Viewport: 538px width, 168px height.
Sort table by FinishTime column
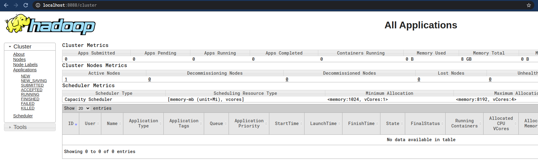click(x=361, y=123)
